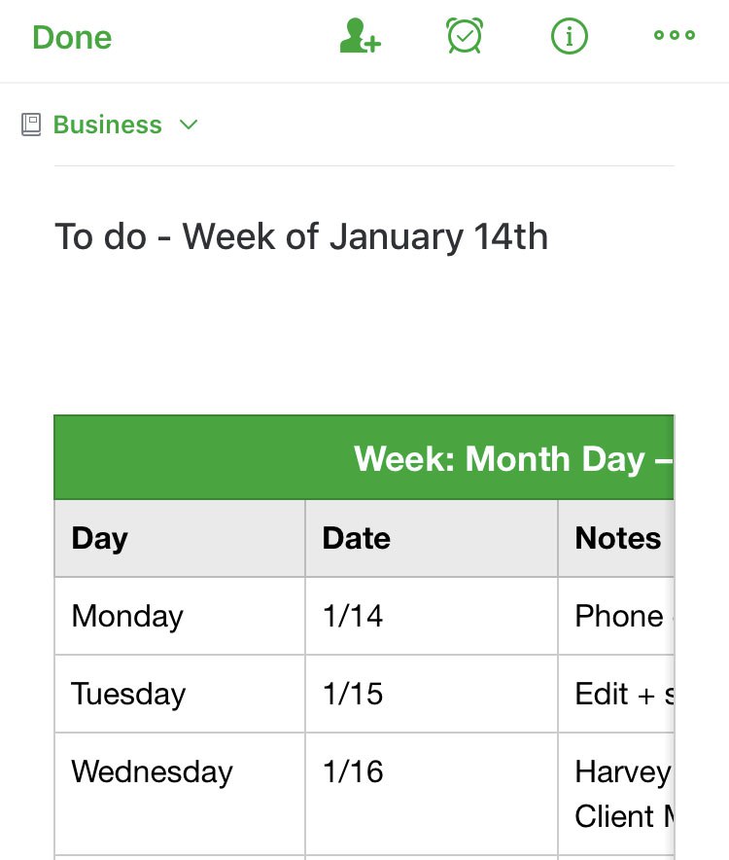This screenshot has width=729, height=860.
Task: Tap the Notes cell starting with 'Phone'
Action: pos(616,616)
